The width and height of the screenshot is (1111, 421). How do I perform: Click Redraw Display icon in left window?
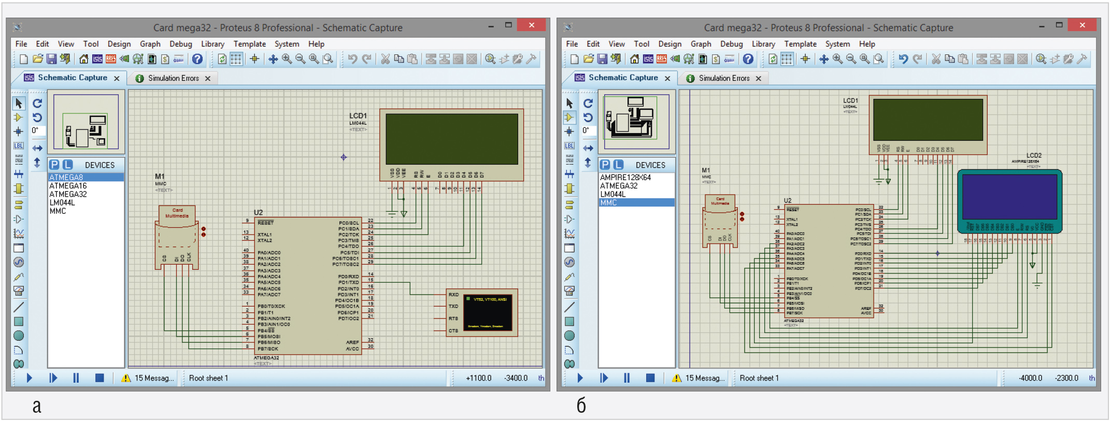[x=222, y=59]
